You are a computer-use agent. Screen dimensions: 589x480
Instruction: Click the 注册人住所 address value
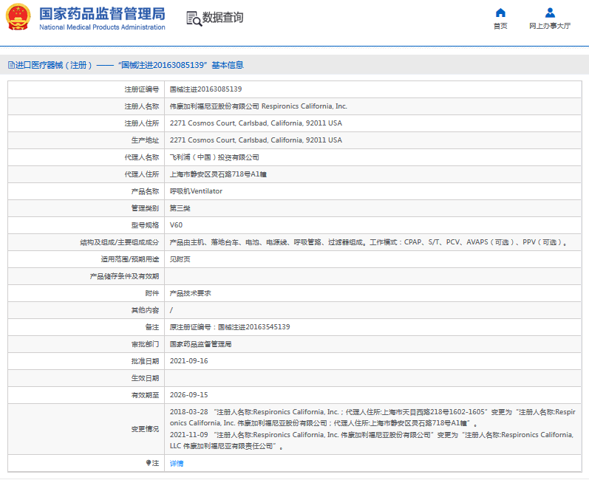256,123
